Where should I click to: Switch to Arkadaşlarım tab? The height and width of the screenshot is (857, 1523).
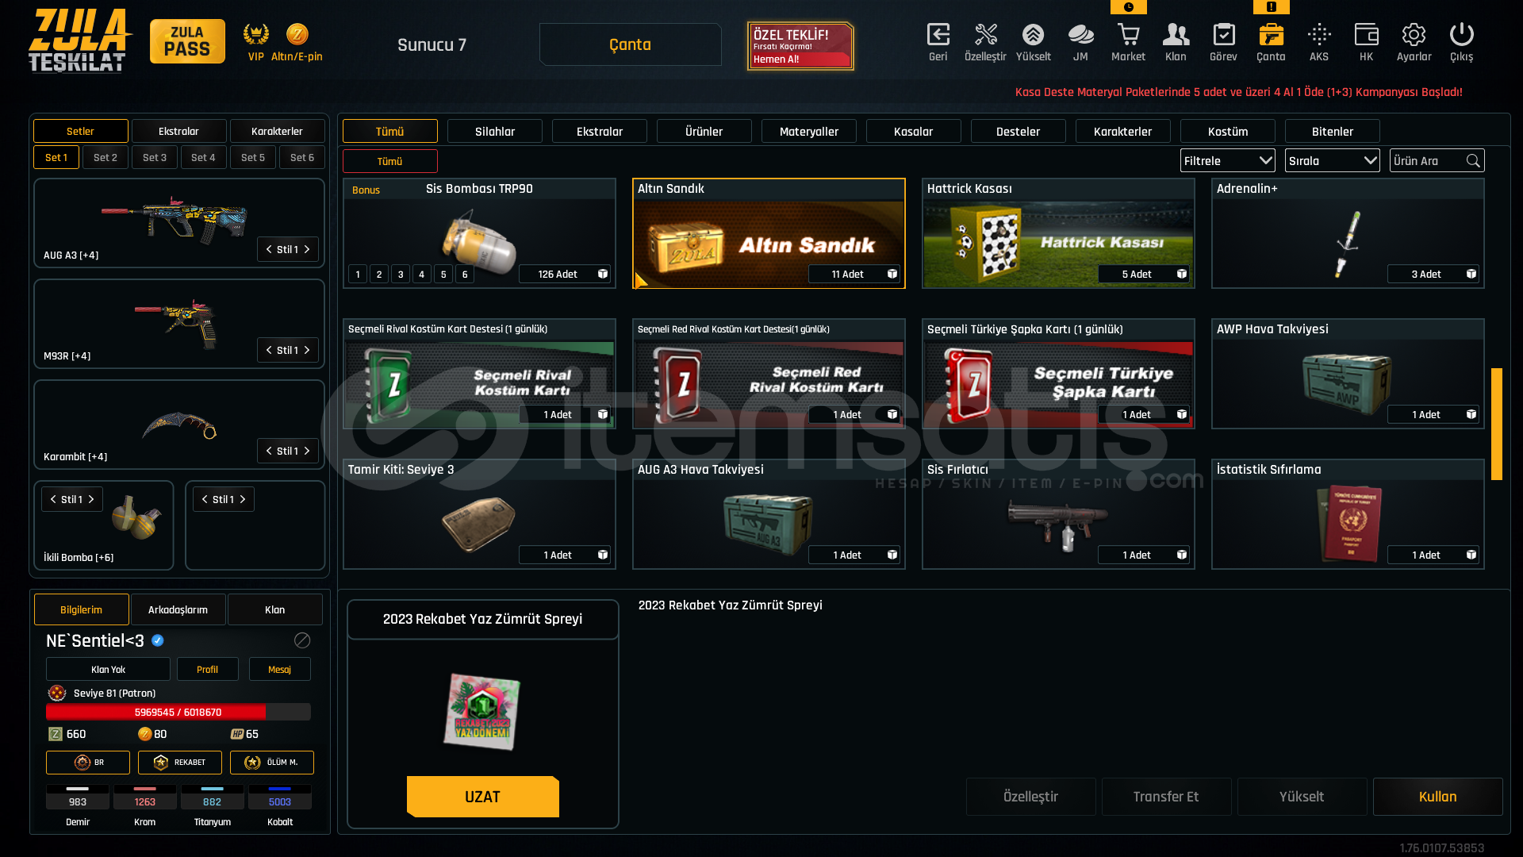click(x=178, y=609)
